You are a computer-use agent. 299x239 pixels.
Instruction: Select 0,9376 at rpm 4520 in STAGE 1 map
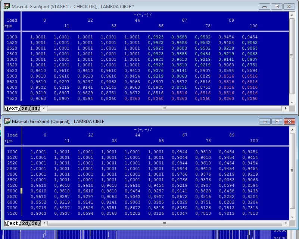(156, 70)
